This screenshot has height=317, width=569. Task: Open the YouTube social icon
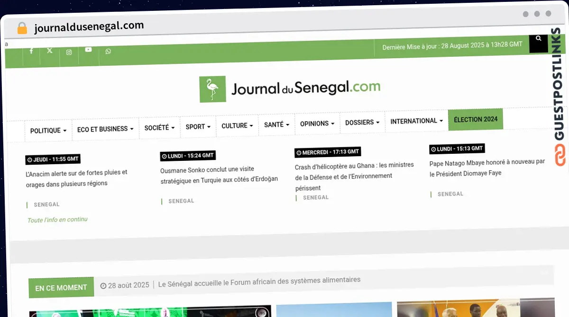[x=88, y=49]
